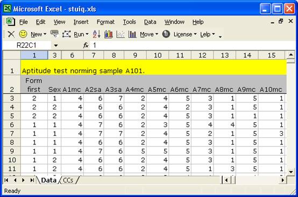Open the Format menu
Screen dimensions: 298x197
[x=105, y=22]
